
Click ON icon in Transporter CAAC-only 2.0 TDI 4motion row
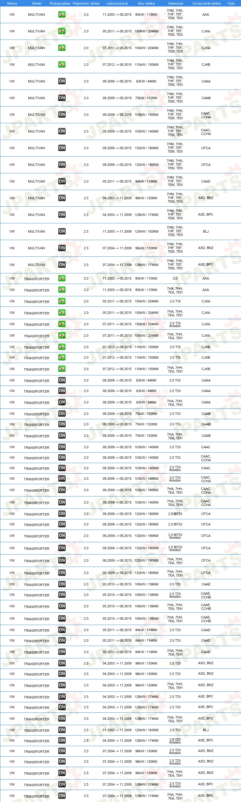[62, 468]
